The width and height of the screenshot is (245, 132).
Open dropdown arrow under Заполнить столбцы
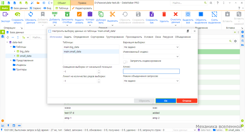click(x=67, y=25)
